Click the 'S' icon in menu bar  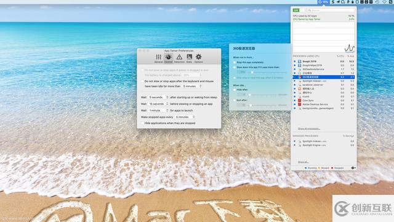(333, 2)
